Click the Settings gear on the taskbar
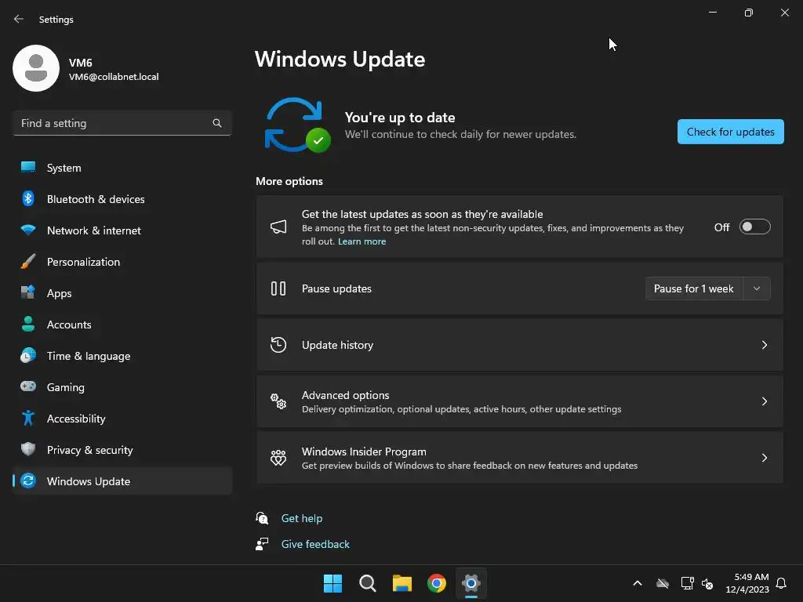Image resolution: width=803 pixels, height=602 pixels. (x=471, y=583)
